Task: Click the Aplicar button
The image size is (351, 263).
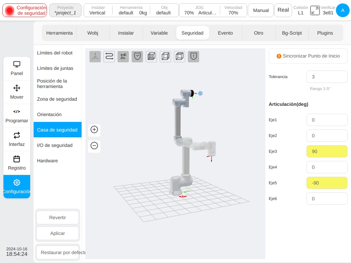Action: [58, 233]
